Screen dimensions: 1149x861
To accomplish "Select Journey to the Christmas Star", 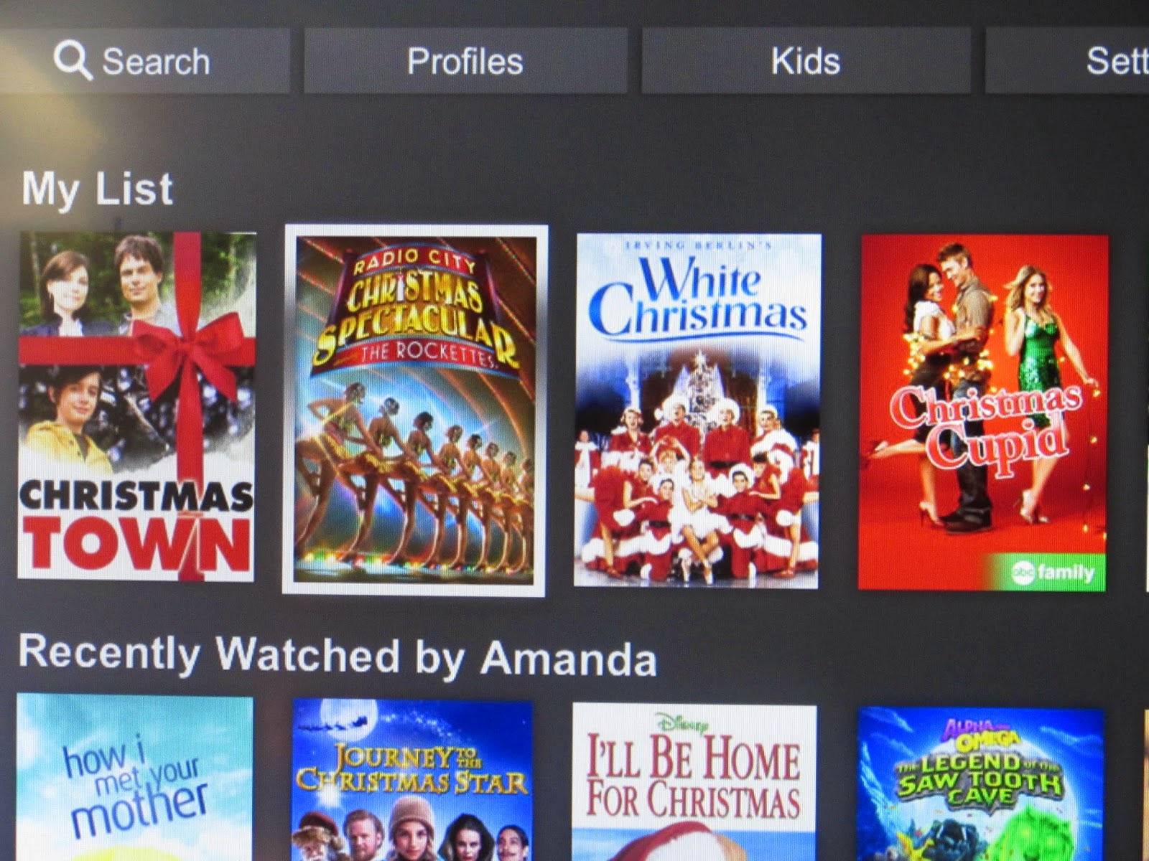I will 413,780.
